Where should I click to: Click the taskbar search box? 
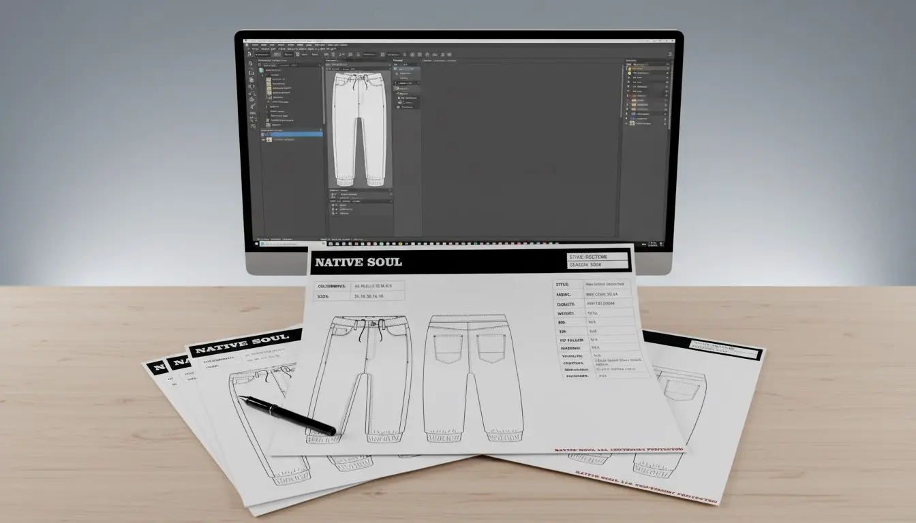292,244
